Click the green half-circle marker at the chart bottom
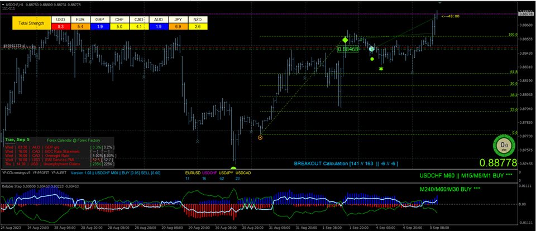The image size is (536, 231). (233, 169)
